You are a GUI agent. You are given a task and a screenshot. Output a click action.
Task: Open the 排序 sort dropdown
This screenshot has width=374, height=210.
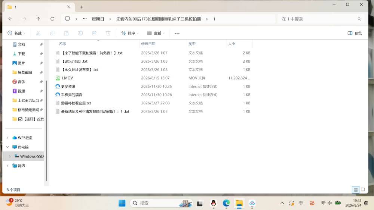[130, 33]
